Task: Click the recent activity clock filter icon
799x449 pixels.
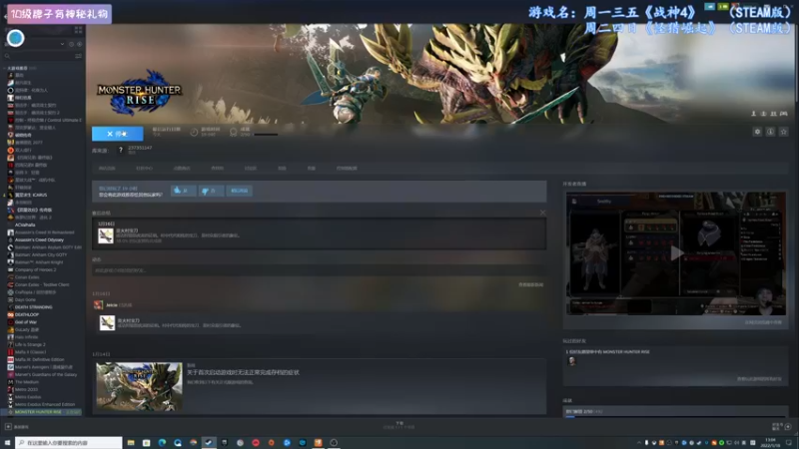Action: point(71,44)
